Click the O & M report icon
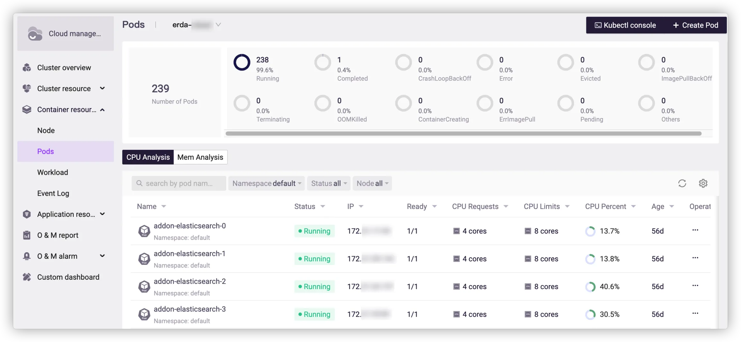The image size is (741, 342). coord(27,235)
